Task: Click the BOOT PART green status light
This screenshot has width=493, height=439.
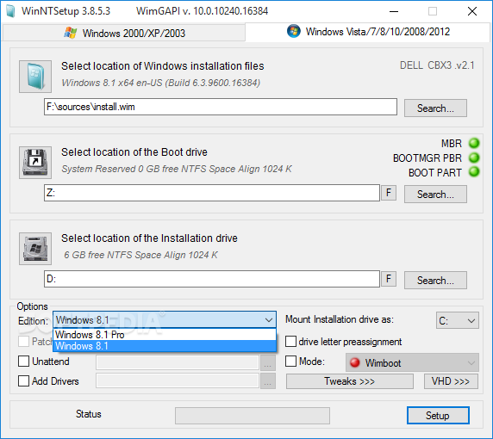Action: click(474, 172)
